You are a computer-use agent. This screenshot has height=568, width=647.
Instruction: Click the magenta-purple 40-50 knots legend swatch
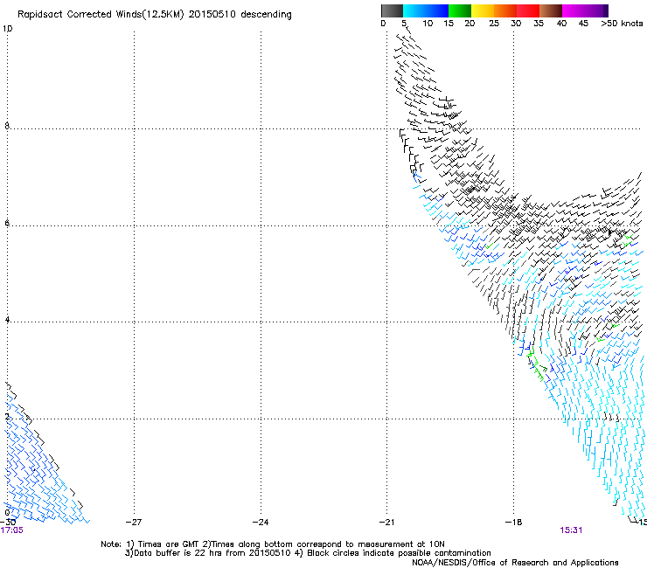point(585,10)
